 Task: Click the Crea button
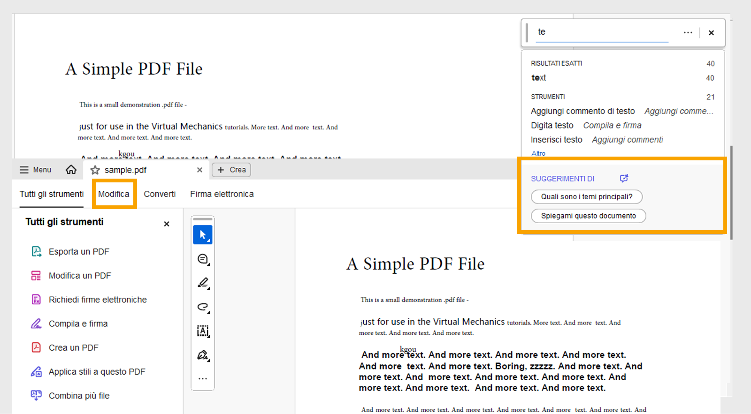(231, 170)
